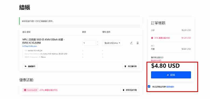Open the blue terms of service link

[x=170, y=87]
